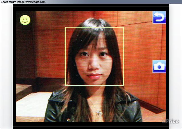Tap inside the yellow face detection frame
This screenshot has width=182, height=129.
point(94,57)
